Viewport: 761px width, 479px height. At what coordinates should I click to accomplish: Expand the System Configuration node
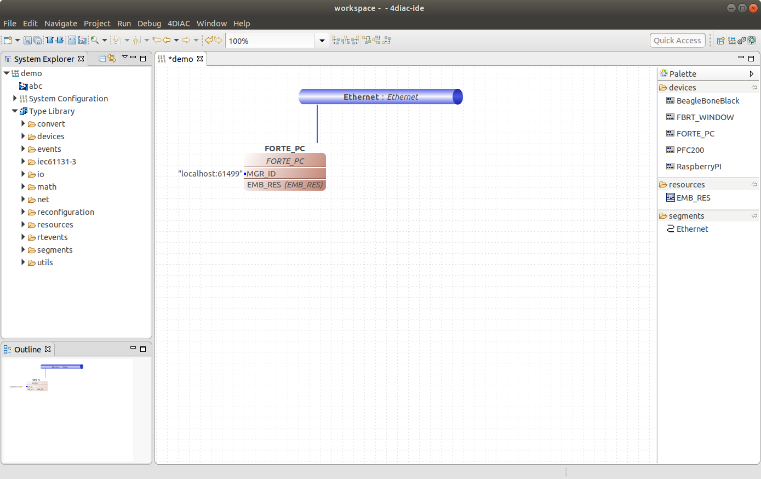point(15,99)
